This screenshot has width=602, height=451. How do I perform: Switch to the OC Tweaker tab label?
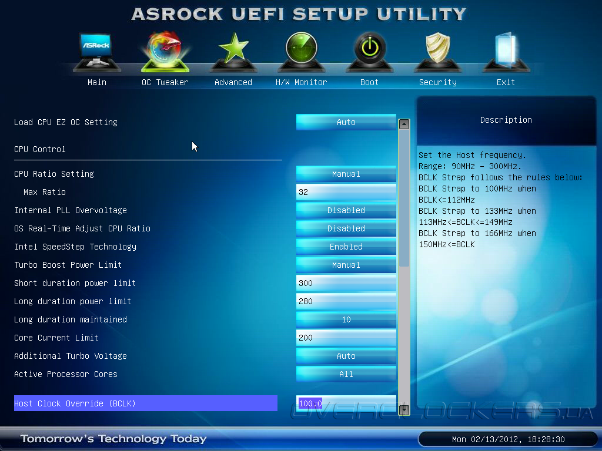tap(165, 82)
